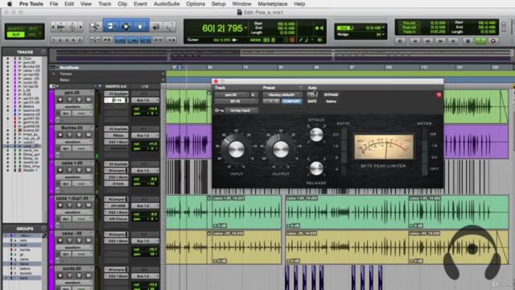This screenshot has height=290, width=515.
Task: Toggle plug-in BYPASS button
Action: point(331,95)
